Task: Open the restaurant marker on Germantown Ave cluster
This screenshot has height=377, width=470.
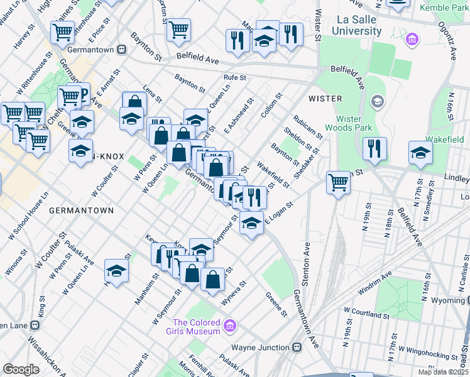Action: (254, 198)
